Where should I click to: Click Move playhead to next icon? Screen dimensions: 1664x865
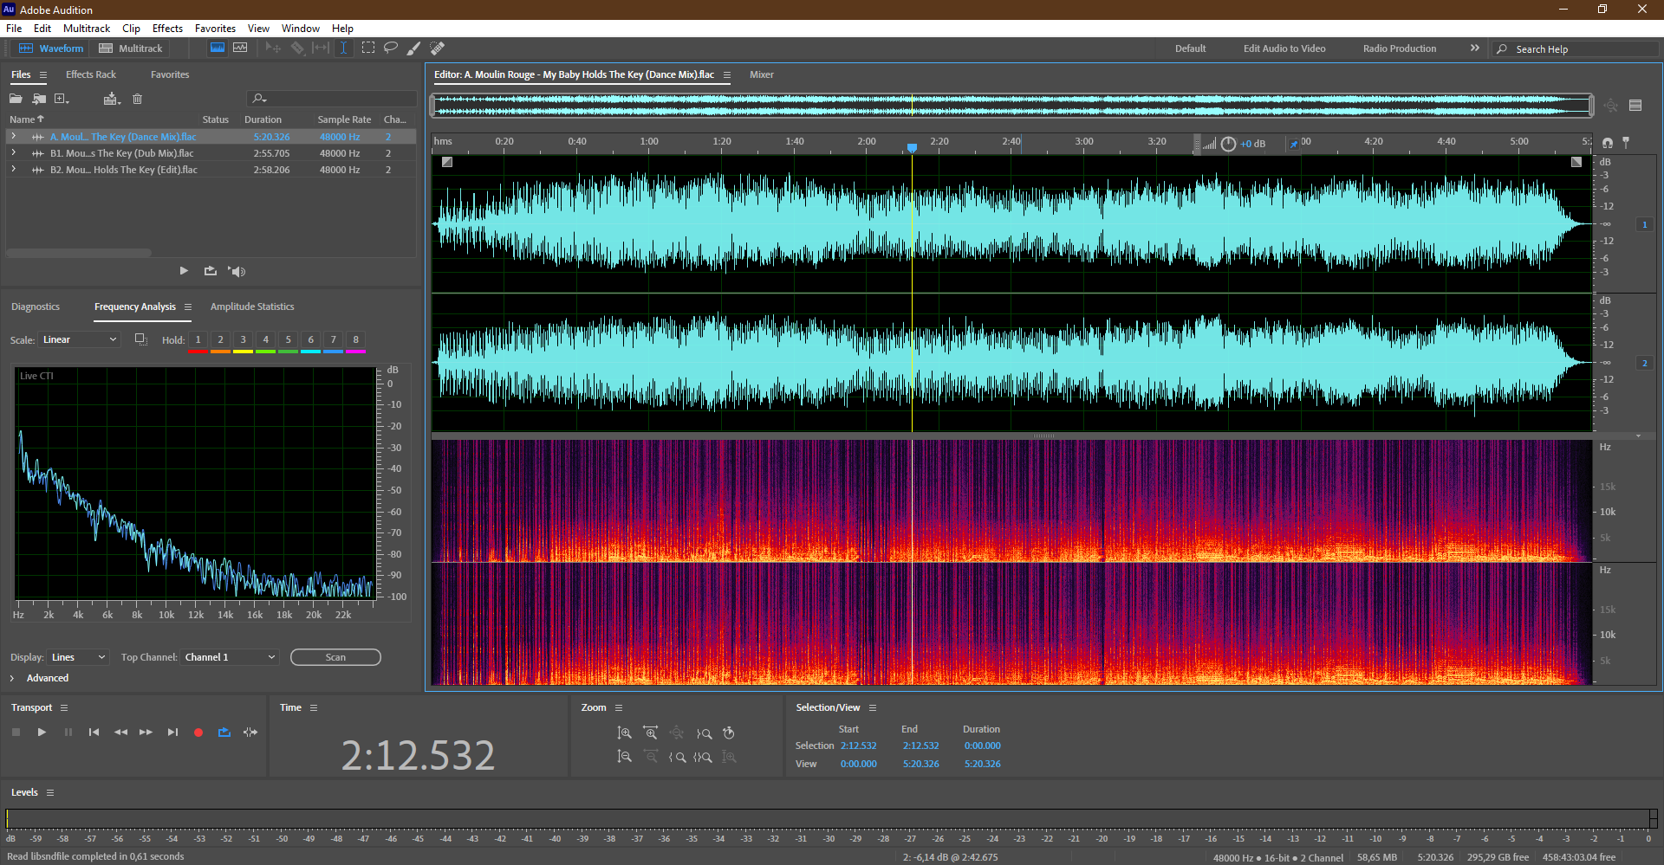[172, 733]
